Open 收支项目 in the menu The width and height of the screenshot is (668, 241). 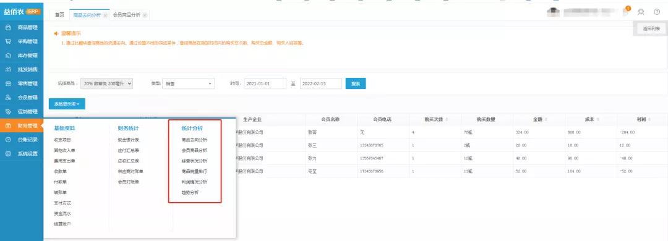click(x=62, y=140)
